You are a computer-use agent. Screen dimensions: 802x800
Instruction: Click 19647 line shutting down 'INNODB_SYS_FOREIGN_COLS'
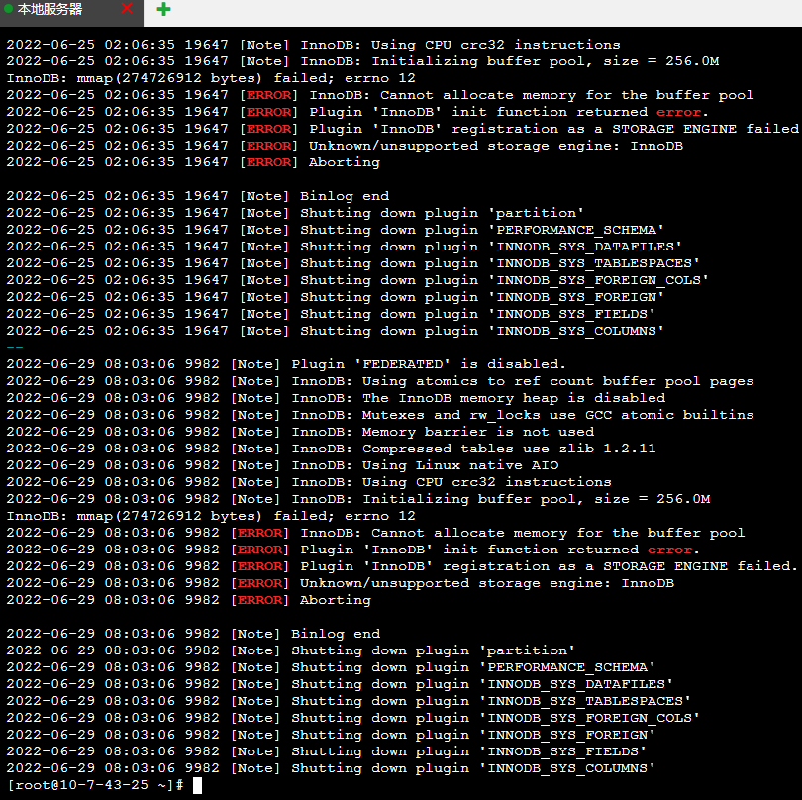[x=357, y=281]
